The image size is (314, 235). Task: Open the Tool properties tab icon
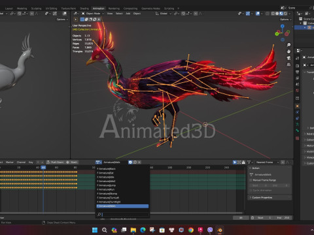pyautogui.click(x=298, y=58)
